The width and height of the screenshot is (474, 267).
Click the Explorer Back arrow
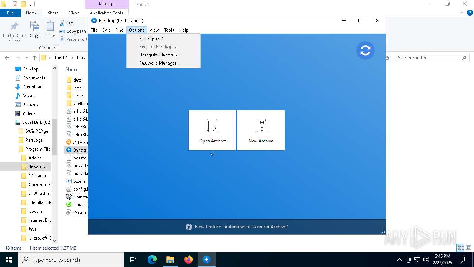[7, 58]
